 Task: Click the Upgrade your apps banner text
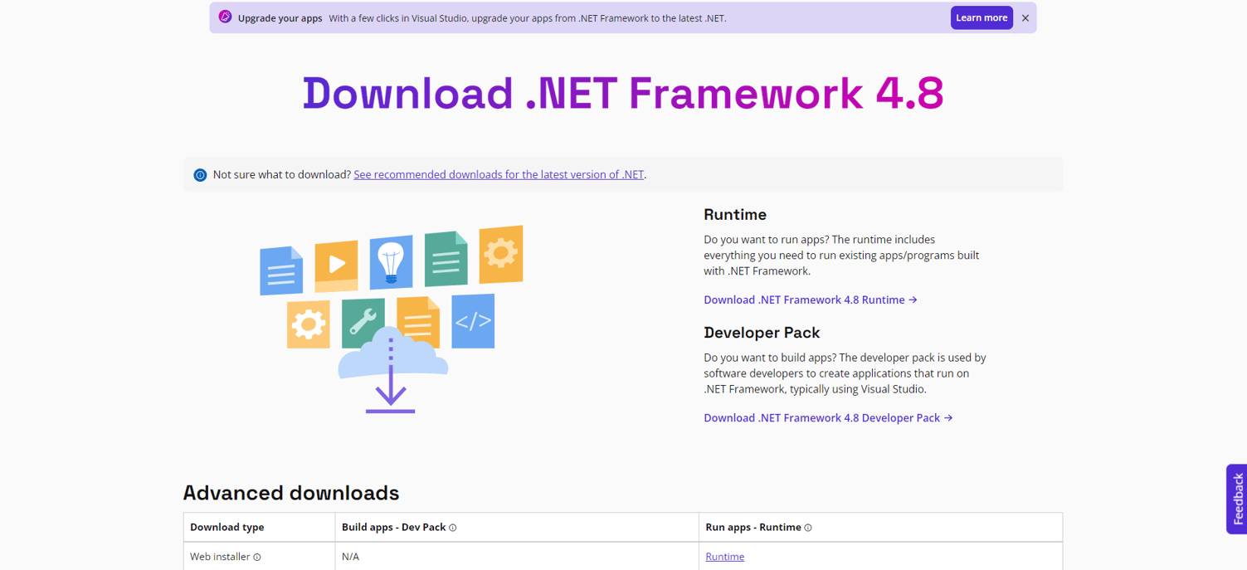point(280,17)
